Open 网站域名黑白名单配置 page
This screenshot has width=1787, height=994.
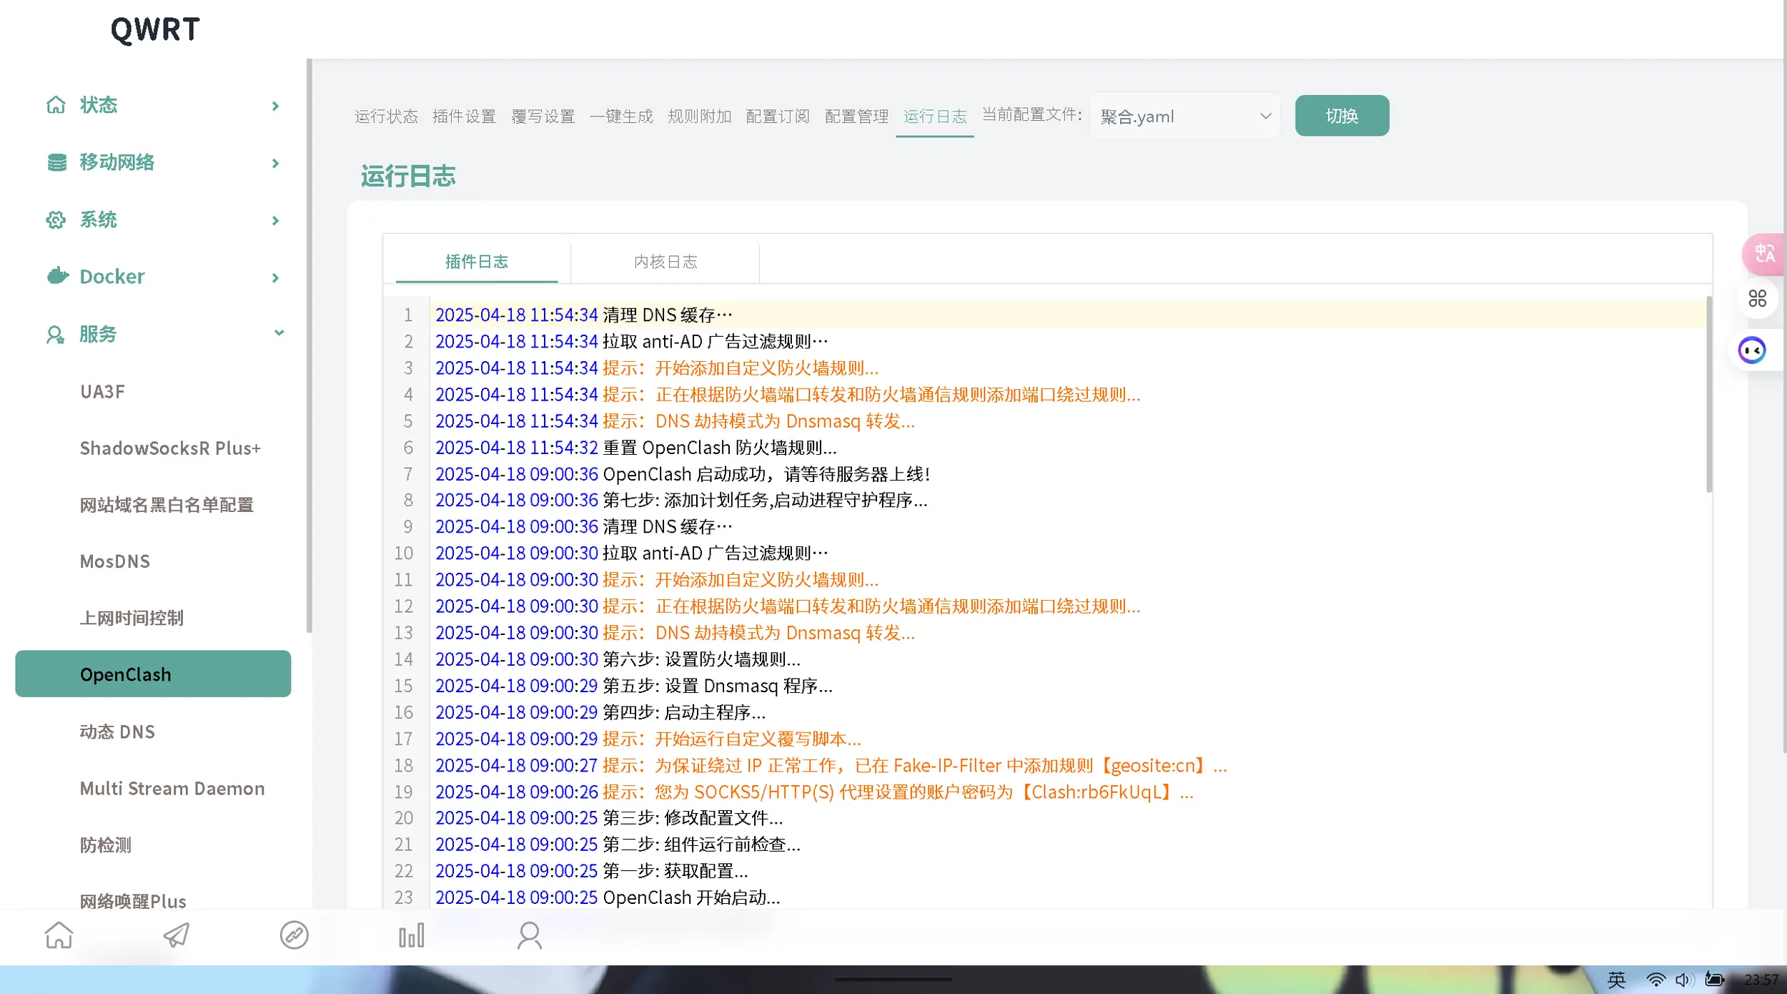click(x=167, y=505)
